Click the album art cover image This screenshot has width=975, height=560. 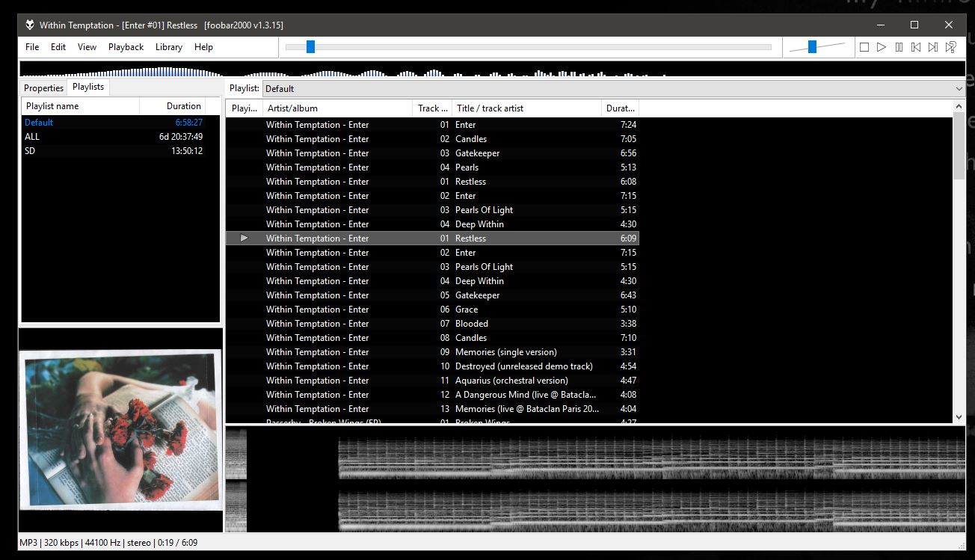click(x=120, y=430)
